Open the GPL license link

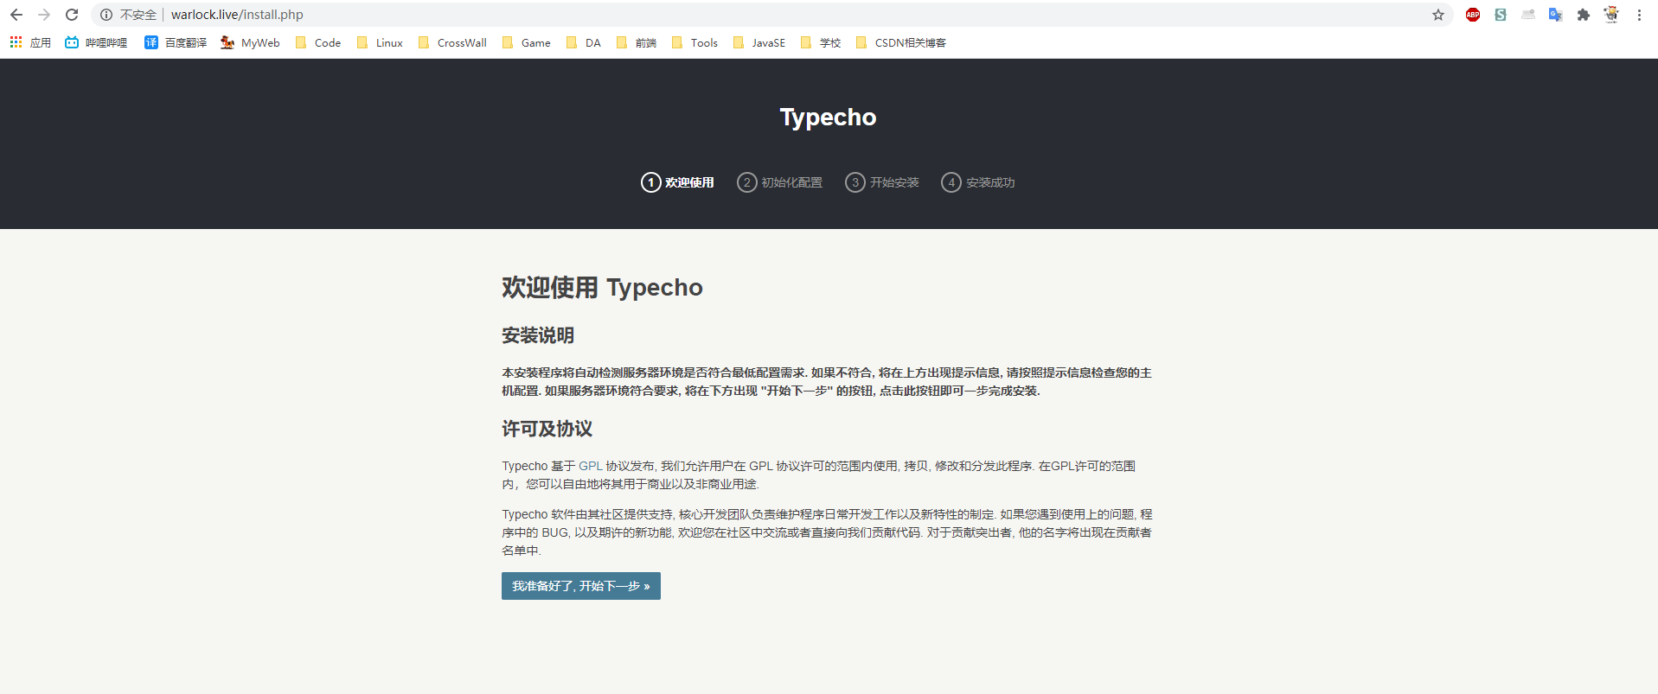pyautogui.click(x=590, y=466)
